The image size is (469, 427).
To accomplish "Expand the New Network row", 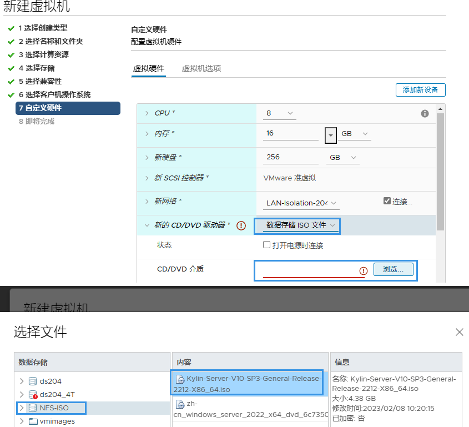I will pyautogui.click(x=147, y=202).
